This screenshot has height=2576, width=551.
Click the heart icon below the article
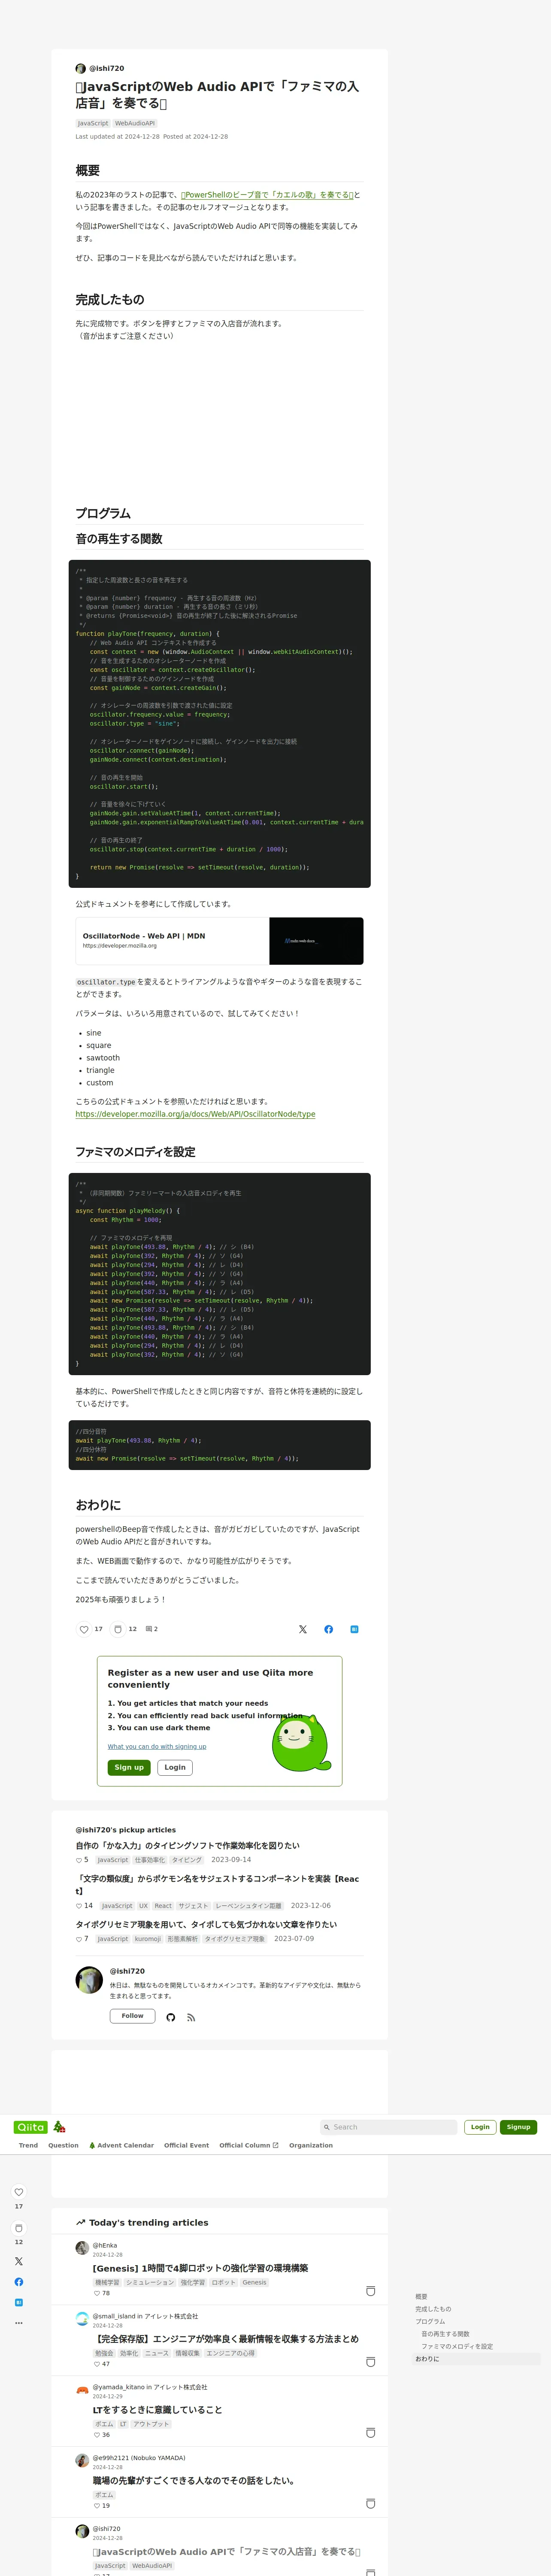point(84,1629)
